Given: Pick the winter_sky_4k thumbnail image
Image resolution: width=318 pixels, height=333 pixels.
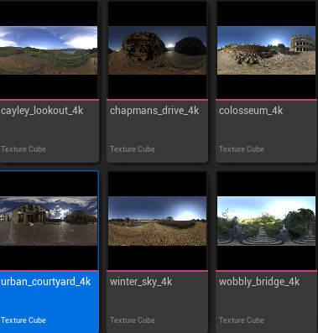Looking at the screenshot, I should pos(157,221).
